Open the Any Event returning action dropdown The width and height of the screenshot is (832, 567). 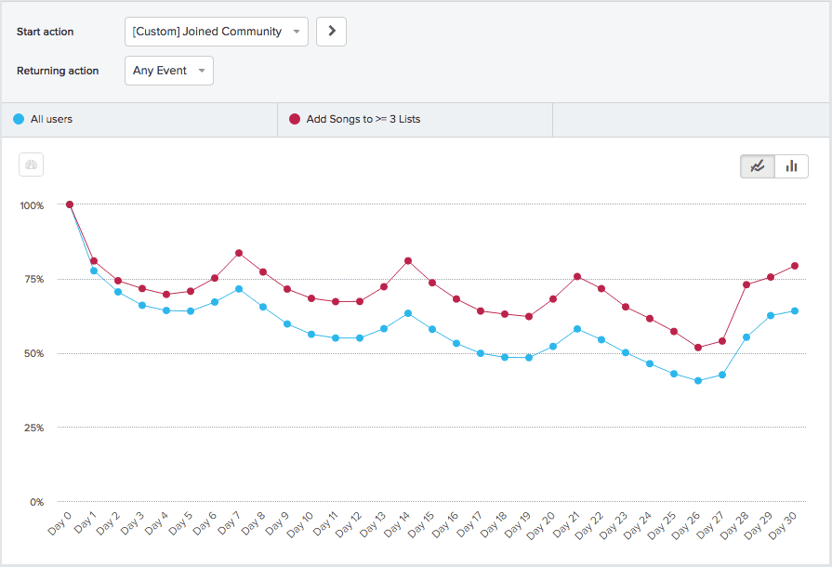coord(168,71)
